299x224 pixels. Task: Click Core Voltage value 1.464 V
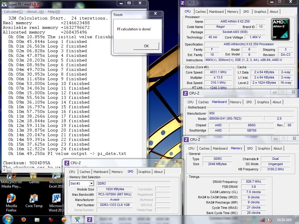click(x=255, y=37)
